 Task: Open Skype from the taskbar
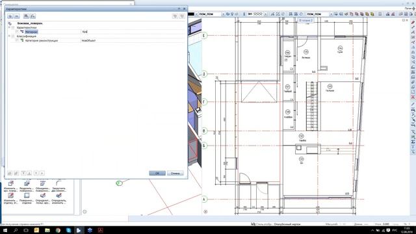click(68, 230)
